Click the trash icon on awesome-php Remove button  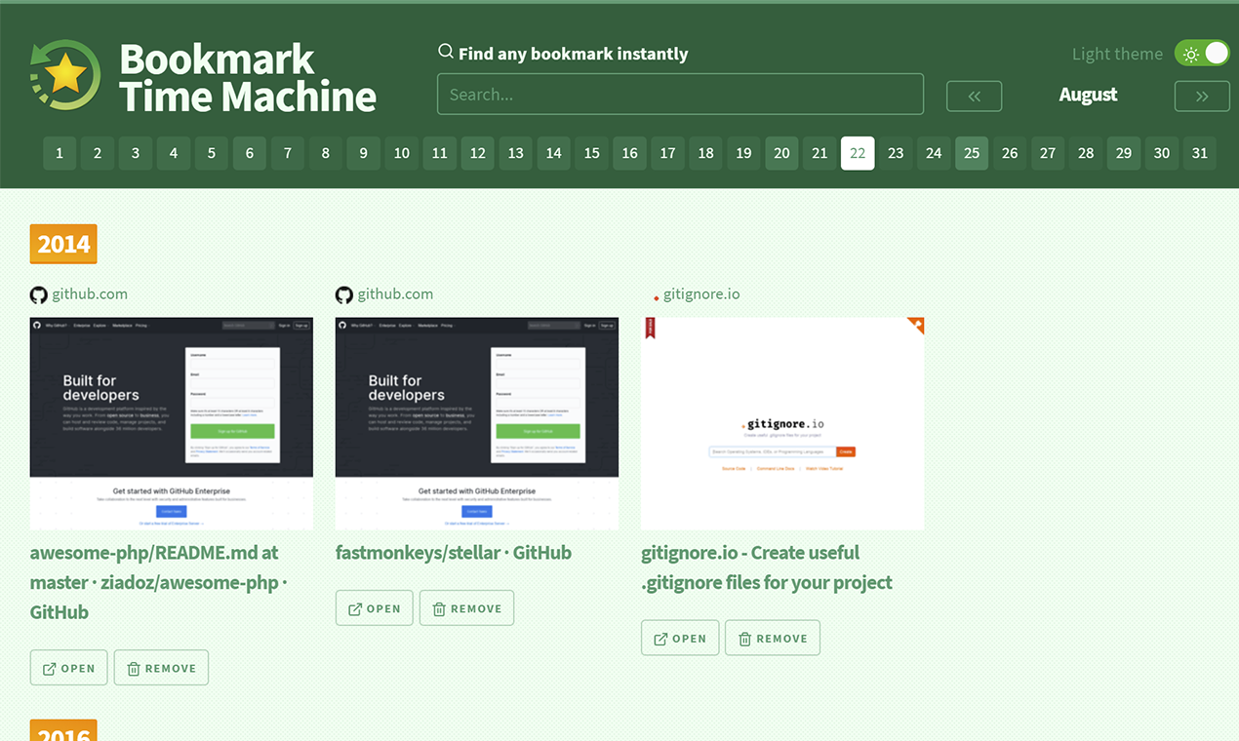pos(132,668)
